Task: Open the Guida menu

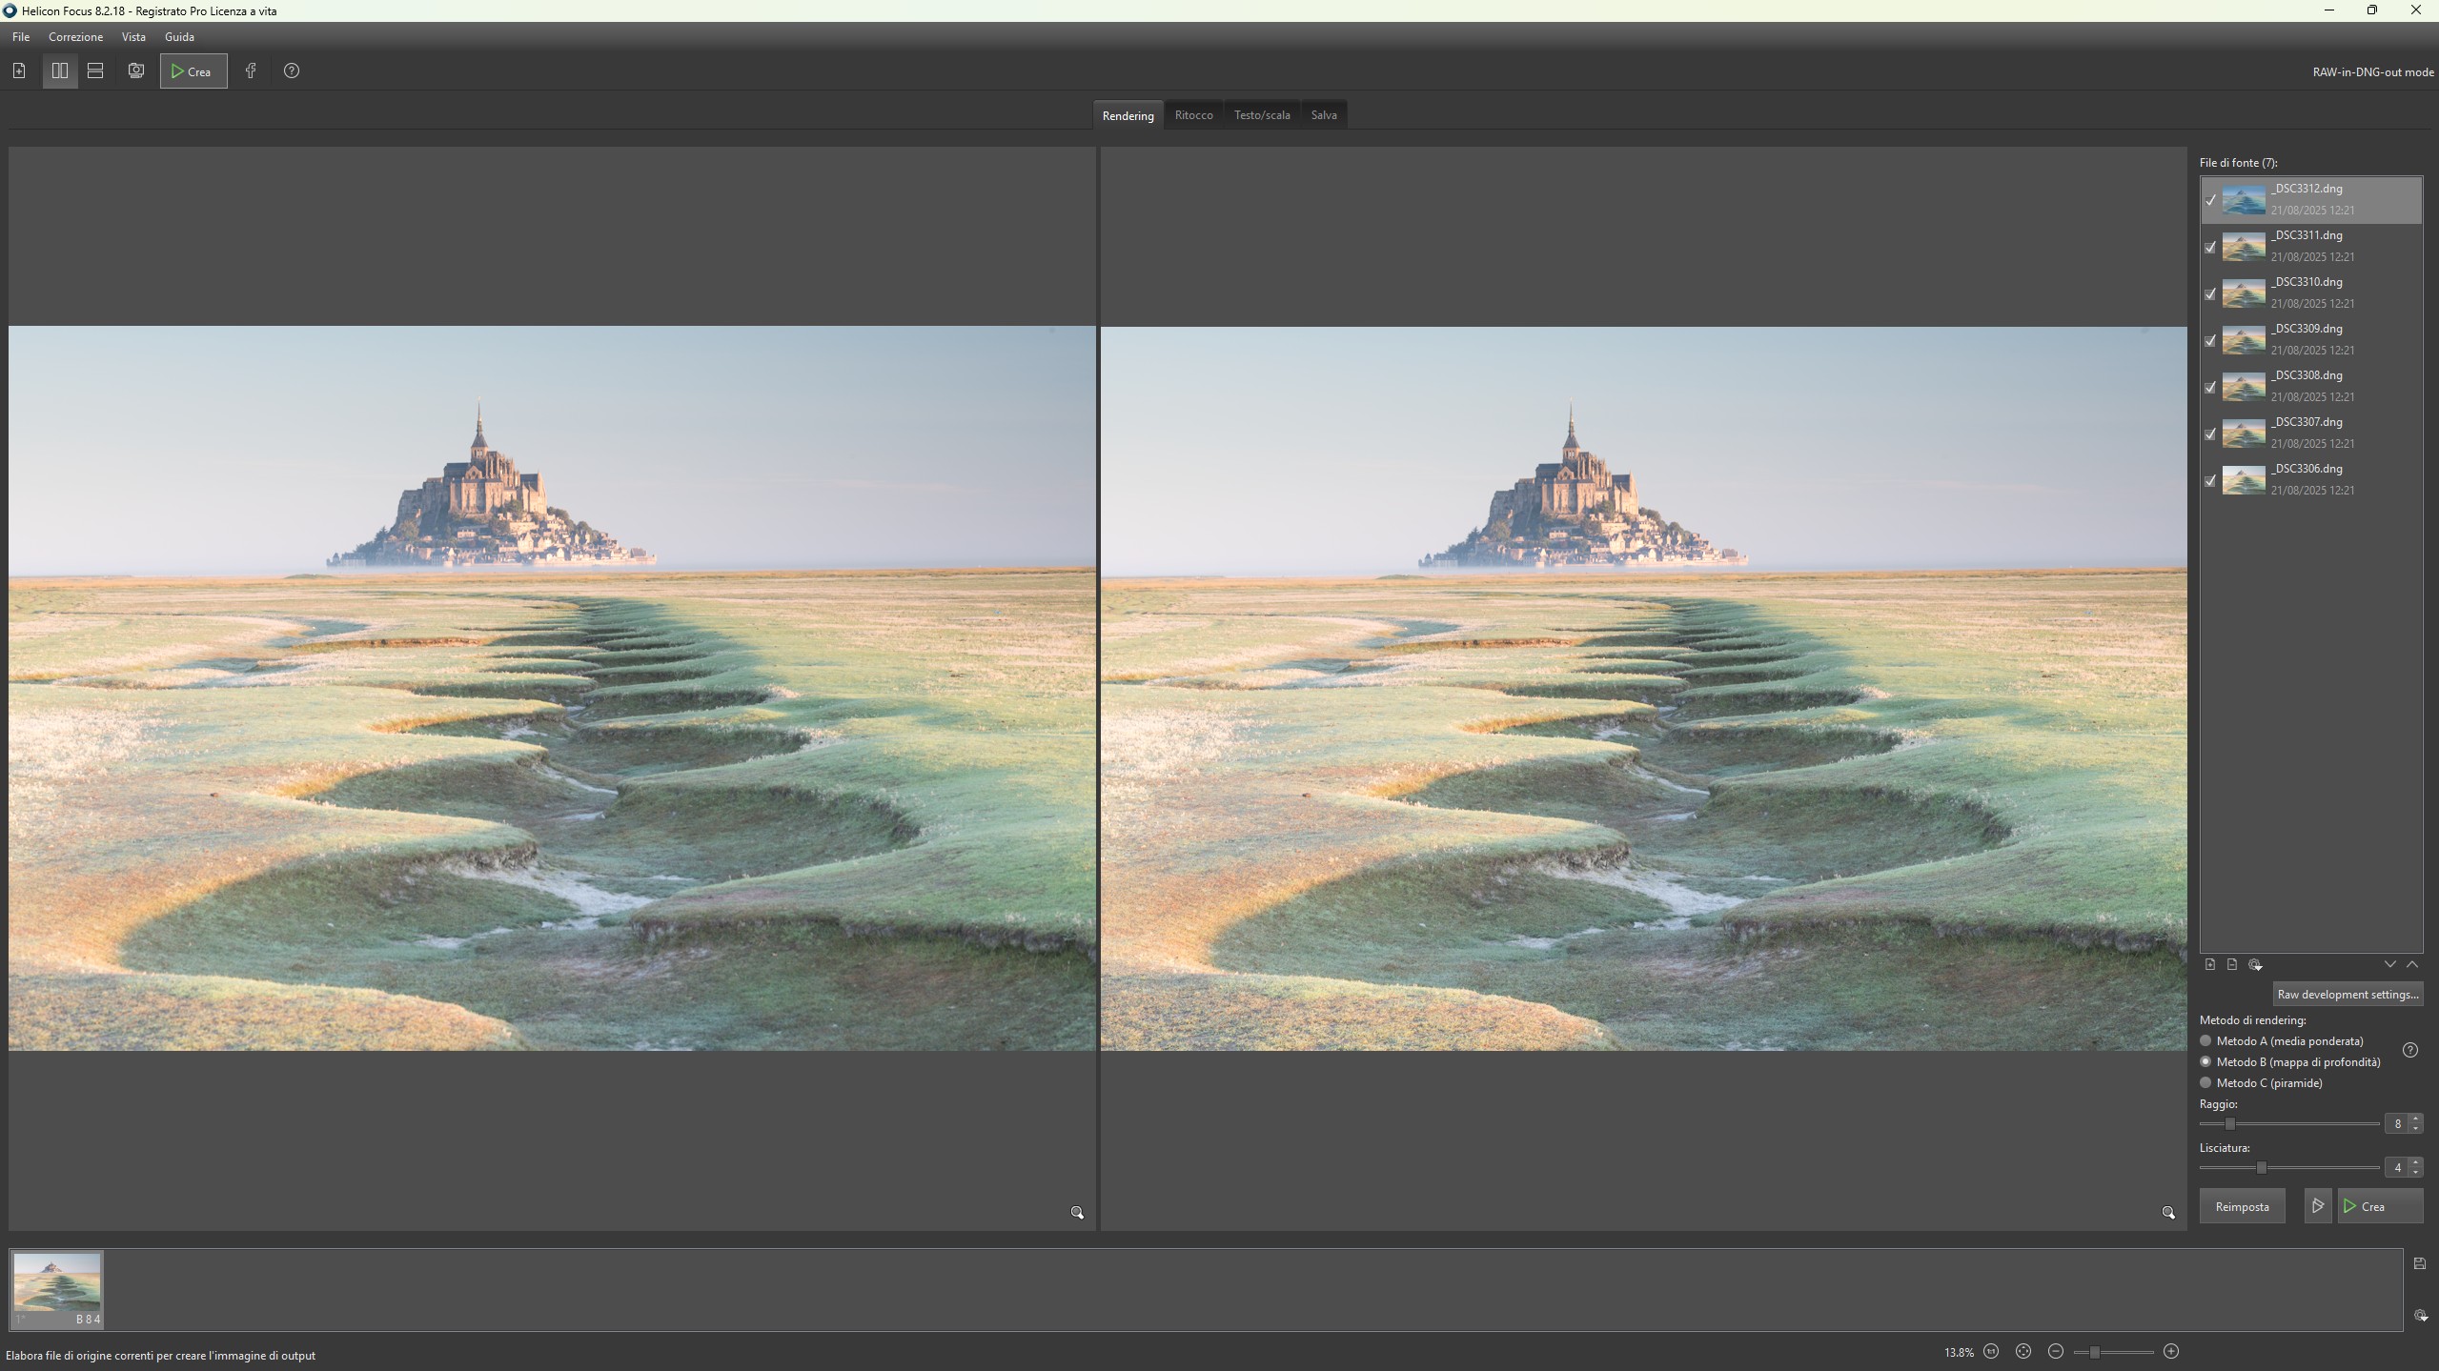Action: [x=179, y=37]
